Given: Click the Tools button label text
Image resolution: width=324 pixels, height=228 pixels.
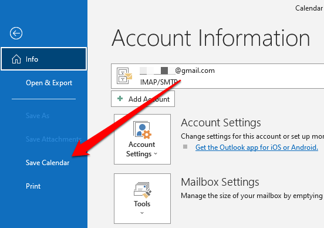Looking at the screenshot, I should [x=142, y=204].
